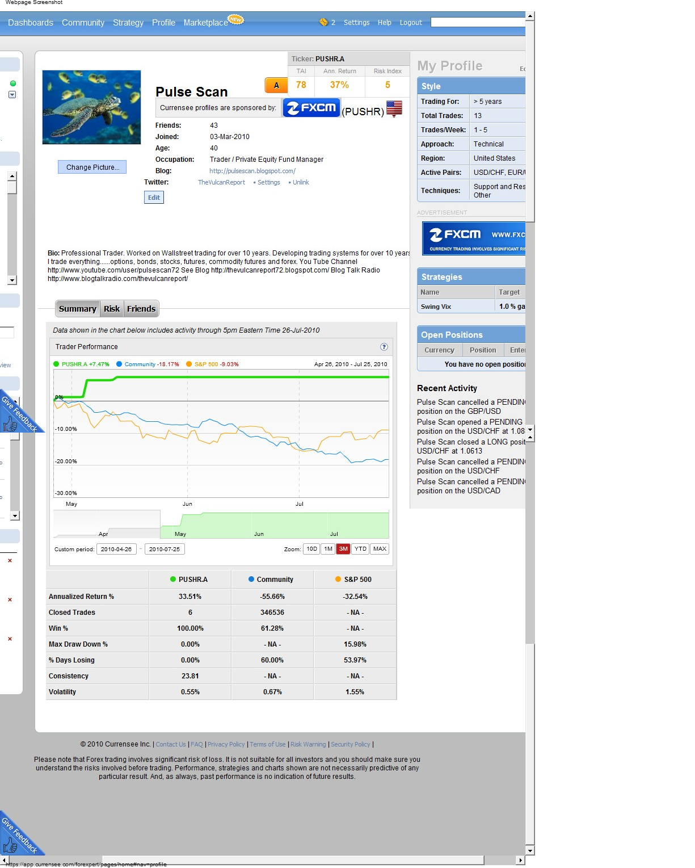Click the Logout link

click(x=411, y=23)
